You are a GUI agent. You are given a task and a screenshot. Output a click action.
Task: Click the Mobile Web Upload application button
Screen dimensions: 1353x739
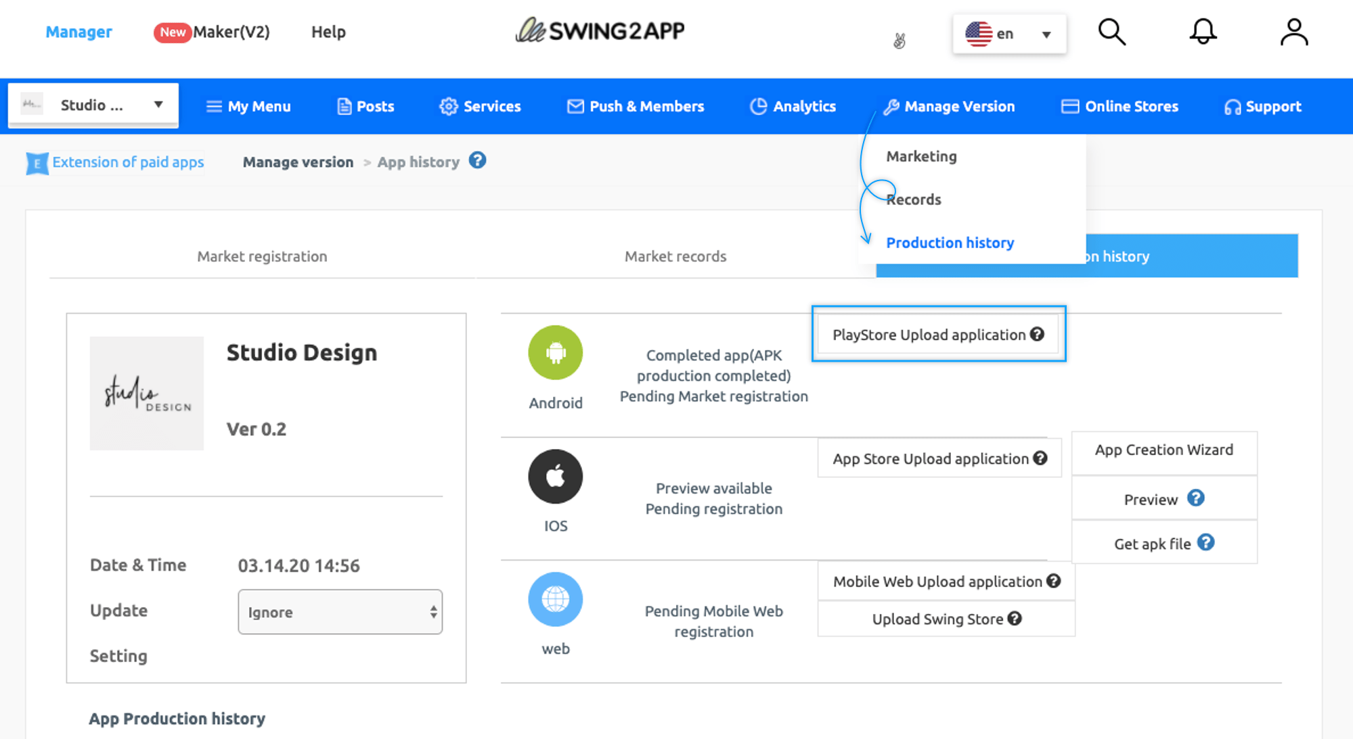click(946, 581)
